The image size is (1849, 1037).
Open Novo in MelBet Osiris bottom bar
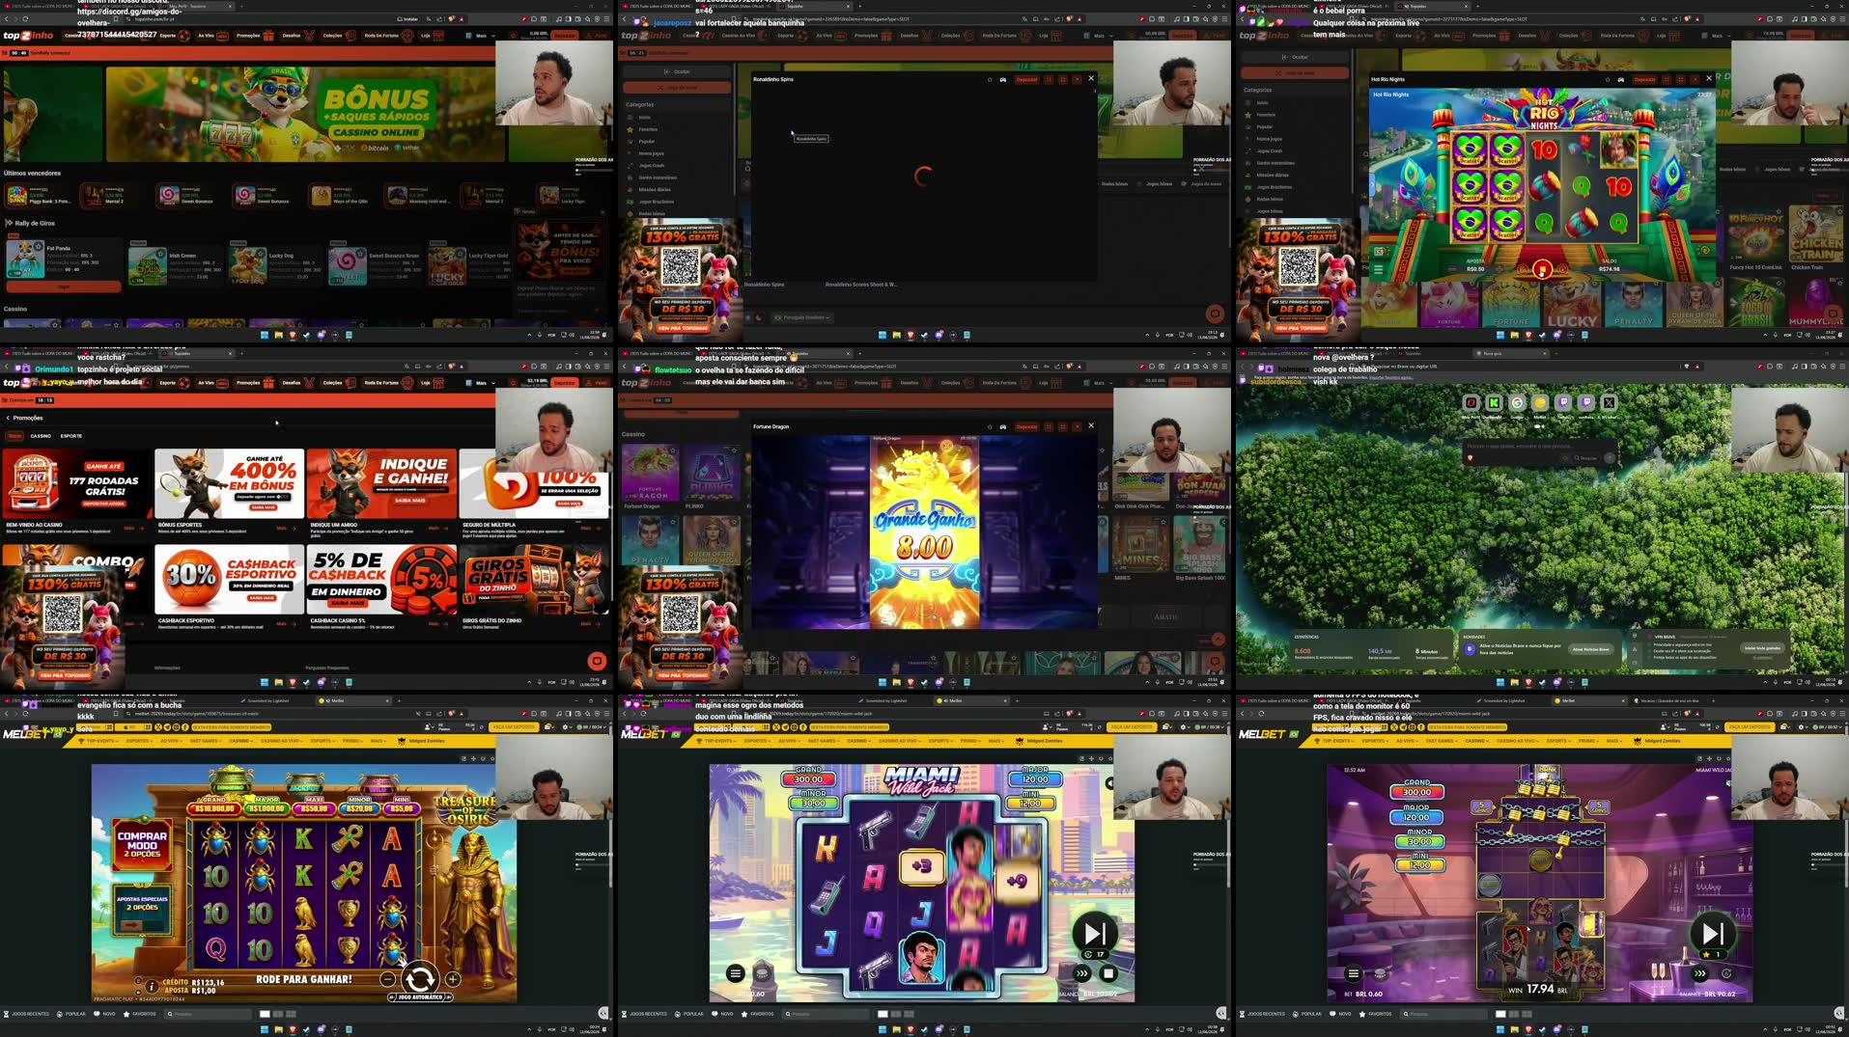click(105, 1014)
